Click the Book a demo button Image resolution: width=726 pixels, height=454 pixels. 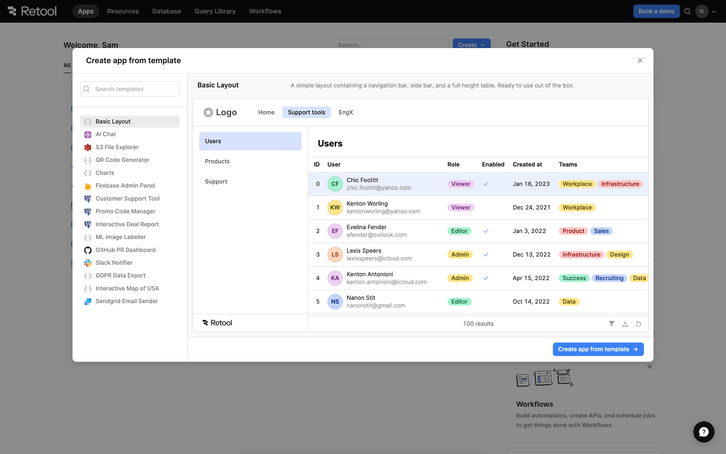tap(656, 11)
